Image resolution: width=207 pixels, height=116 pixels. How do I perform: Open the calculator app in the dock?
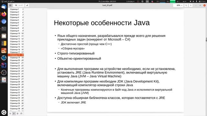(x=4, y=43)
